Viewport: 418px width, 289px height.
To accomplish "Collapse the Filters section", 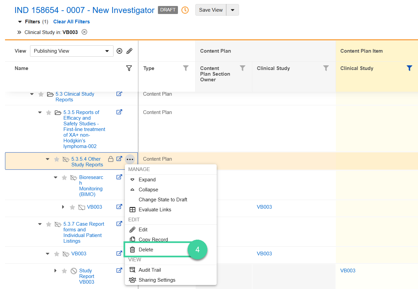I will click(20, 22).
